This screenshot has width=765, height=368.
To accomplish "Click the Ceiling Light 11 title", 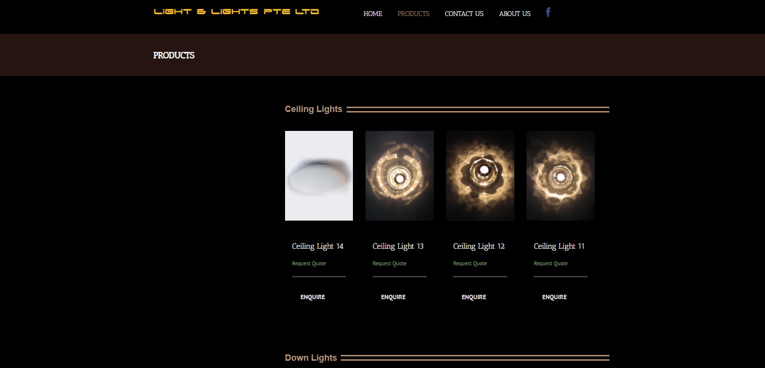I will (559, 246).
